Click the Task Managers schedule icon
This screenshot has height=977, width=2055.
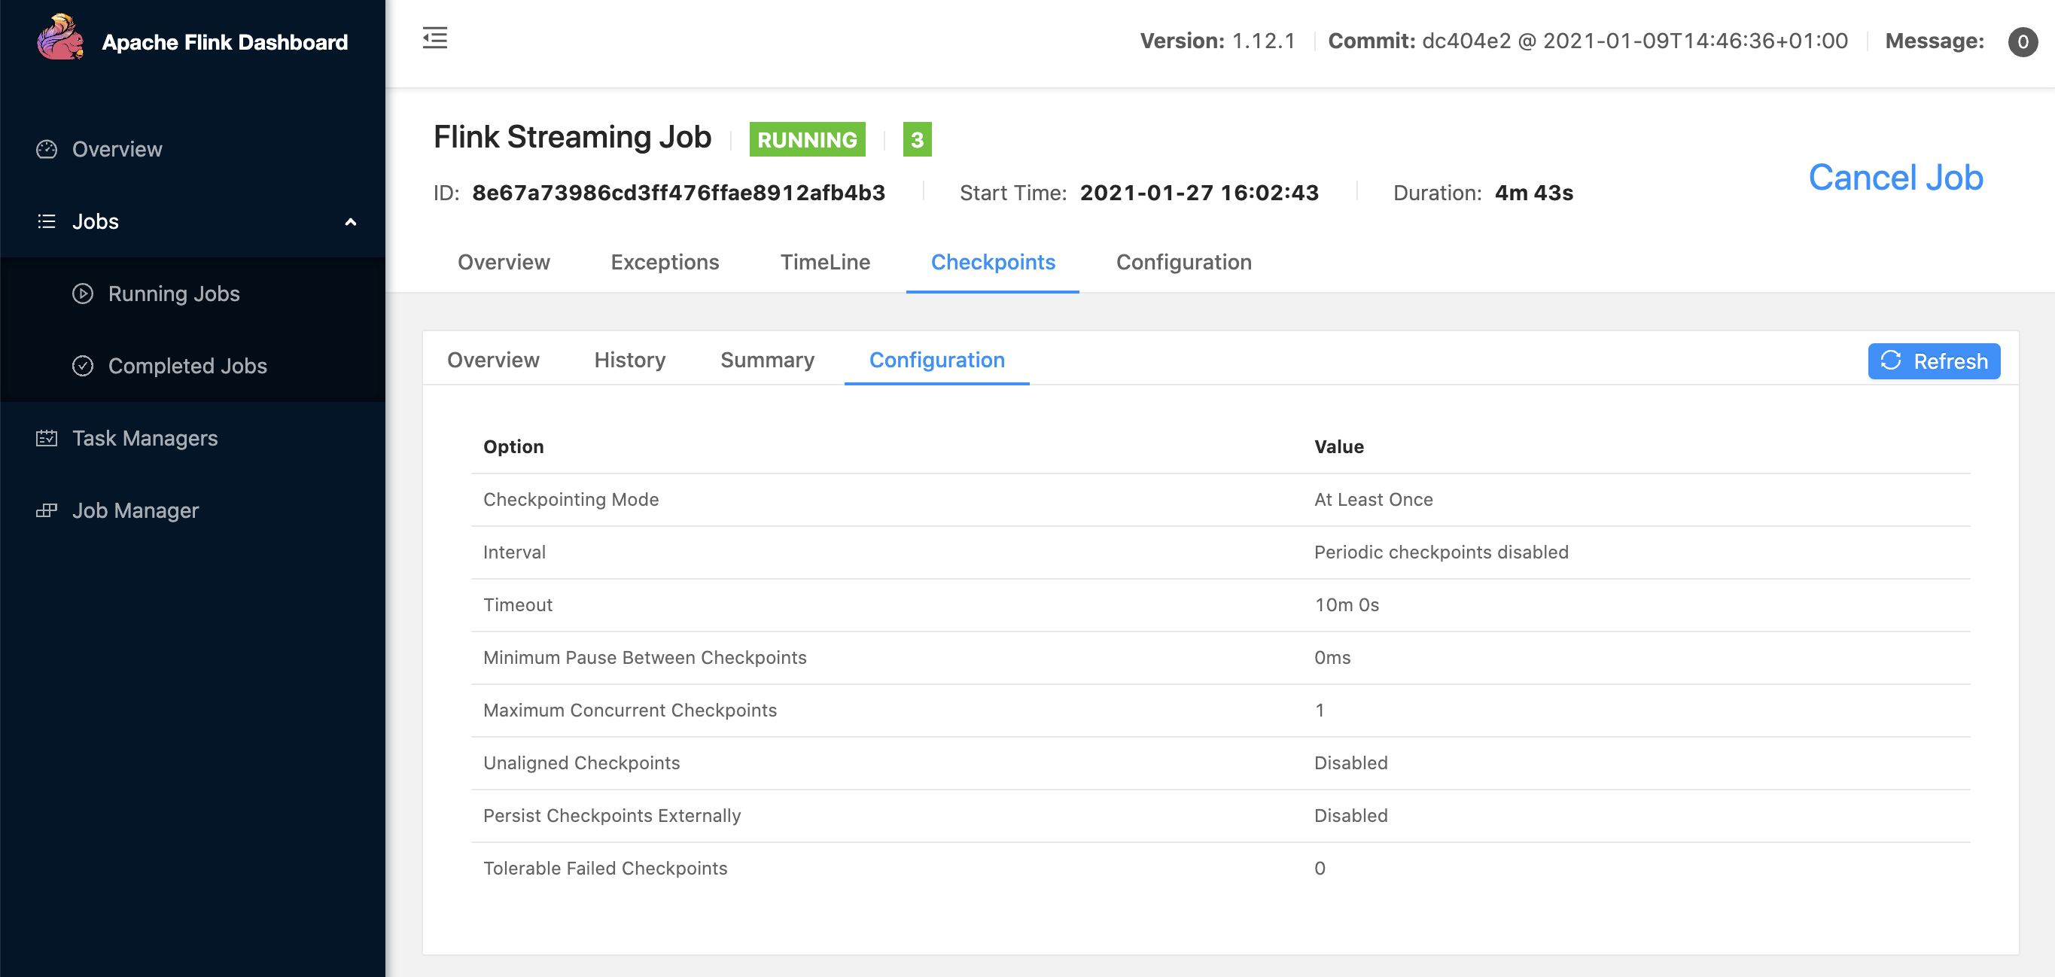(x=46, y=438)
